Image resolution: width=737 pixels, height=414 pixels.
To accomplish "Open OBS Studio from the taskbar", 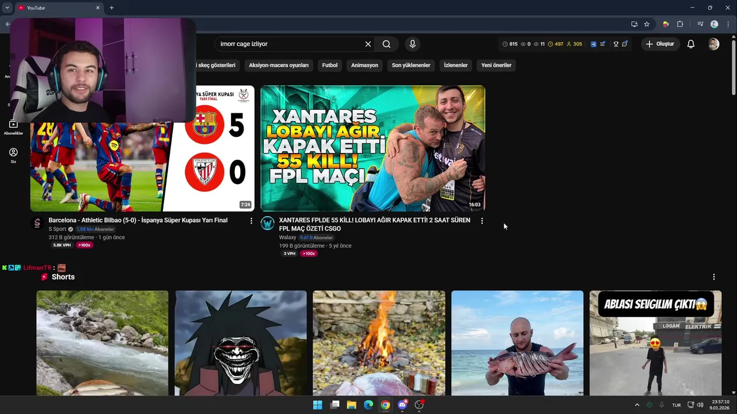I will click(x=419, y=405).
